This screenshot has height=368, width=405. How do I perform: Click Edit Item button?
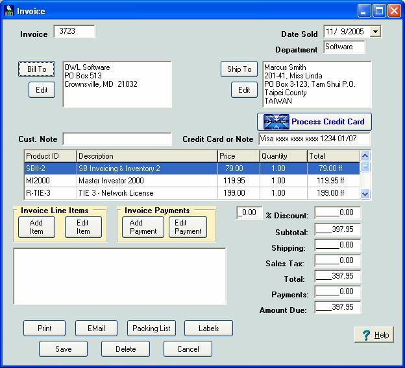pyautogui.click(x=83, y=227)
